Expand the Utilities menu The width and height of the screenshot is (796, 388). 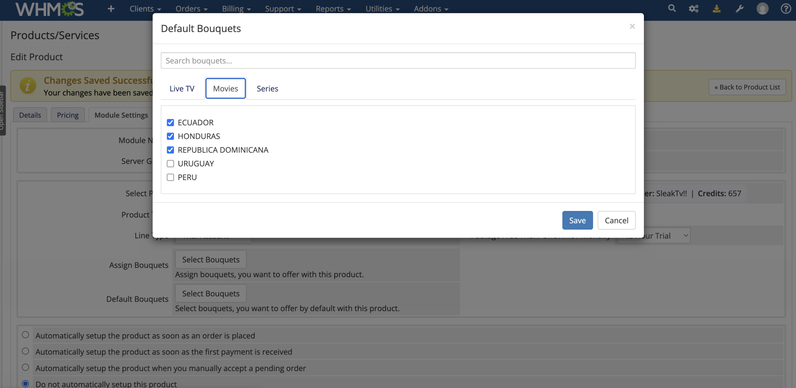[382, 9]
